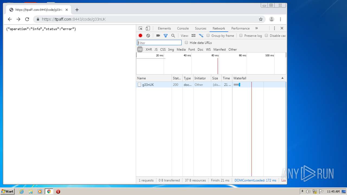Open network search magnifier

point(173,35)
